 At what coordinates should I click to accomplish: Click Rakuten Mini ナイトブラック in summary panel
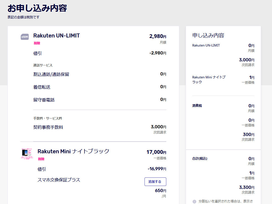[209, 79]
